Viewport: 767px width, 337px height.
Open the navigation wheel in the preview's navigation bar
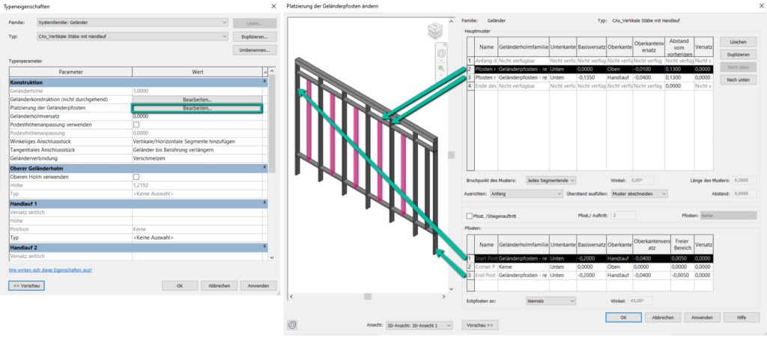(x=440, y=55)
